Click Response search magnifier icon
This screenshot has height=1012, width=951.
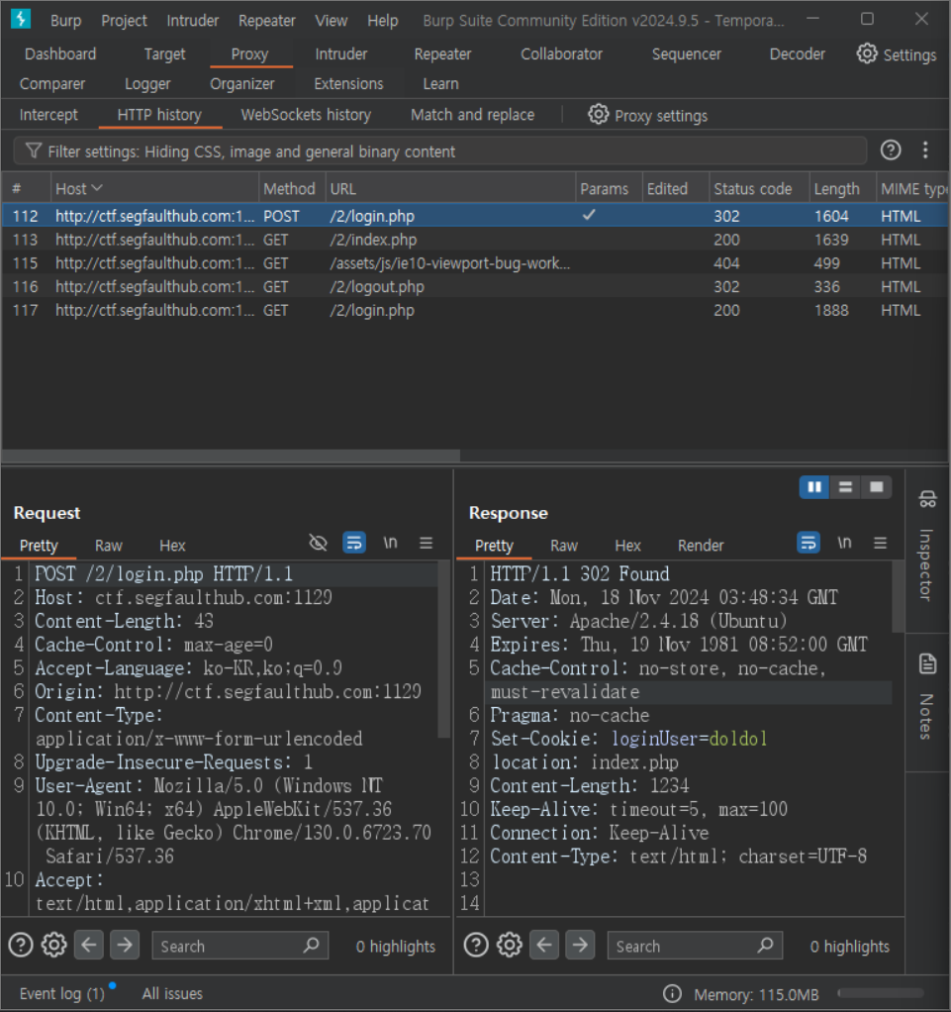tap(766, 946)
